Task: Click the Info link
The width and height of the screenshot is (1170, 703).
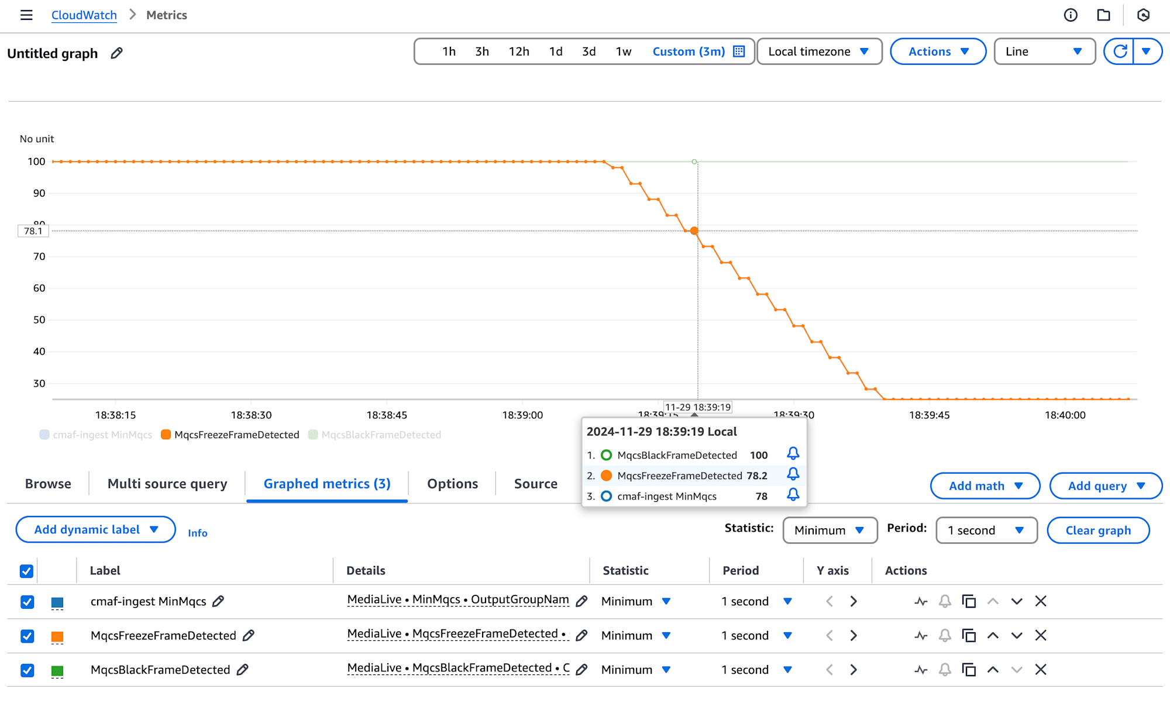Action: (x=198, y=533)
